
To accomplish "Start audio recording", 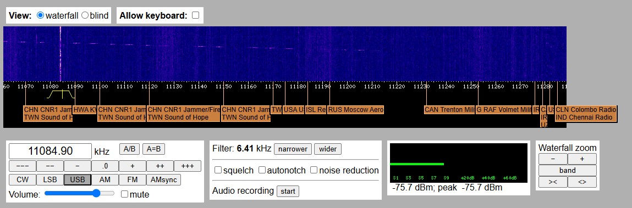I will click(288, 191).
